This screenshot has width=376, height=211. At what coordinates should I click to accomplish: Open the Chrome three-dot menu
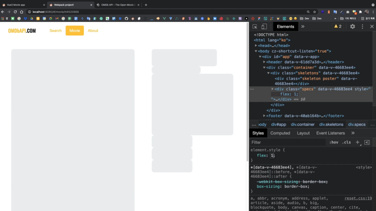[373, 12]
